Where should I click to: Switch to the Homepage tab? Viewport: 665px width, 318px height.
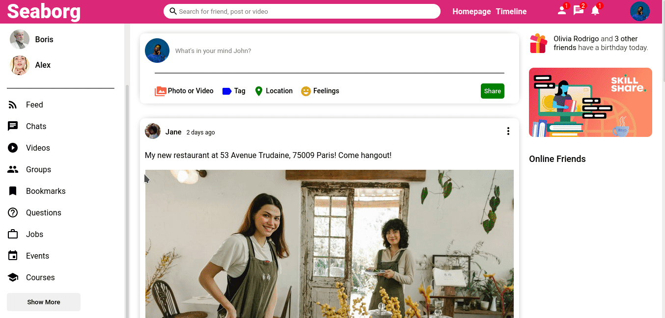coord(471,11)
